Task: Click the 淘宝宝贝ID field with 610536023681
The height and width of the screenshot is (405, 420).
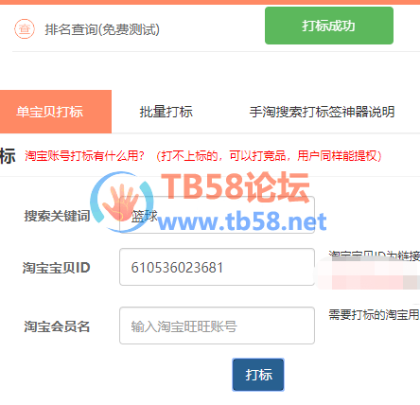Action: 217,267
